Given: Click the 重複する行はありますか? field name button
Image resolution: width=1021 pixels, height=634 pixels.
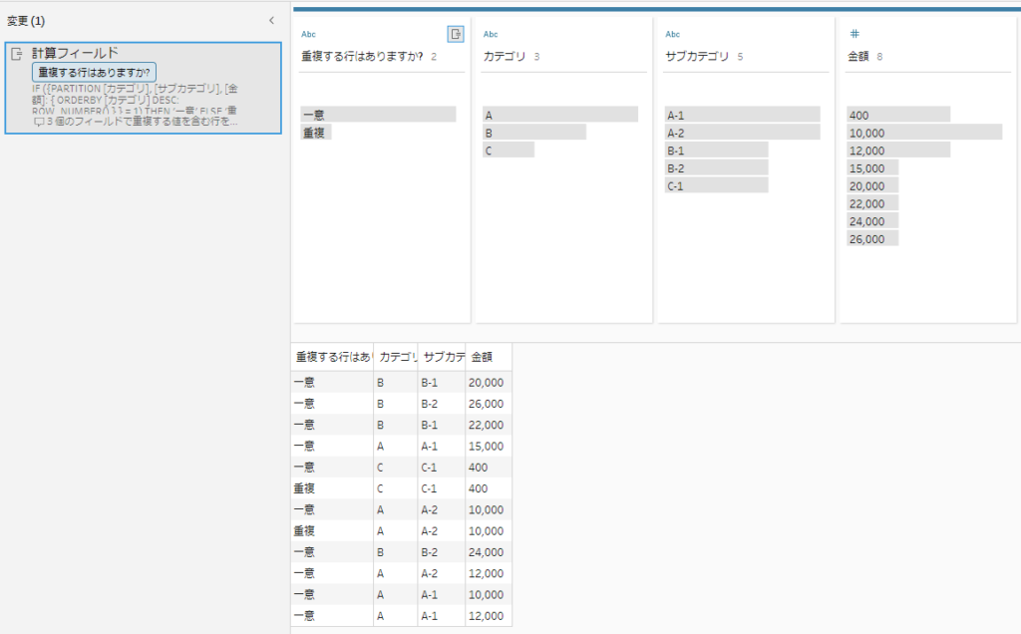Looking at the screenshot, I should pyautogui.click(x=95, y=71).
